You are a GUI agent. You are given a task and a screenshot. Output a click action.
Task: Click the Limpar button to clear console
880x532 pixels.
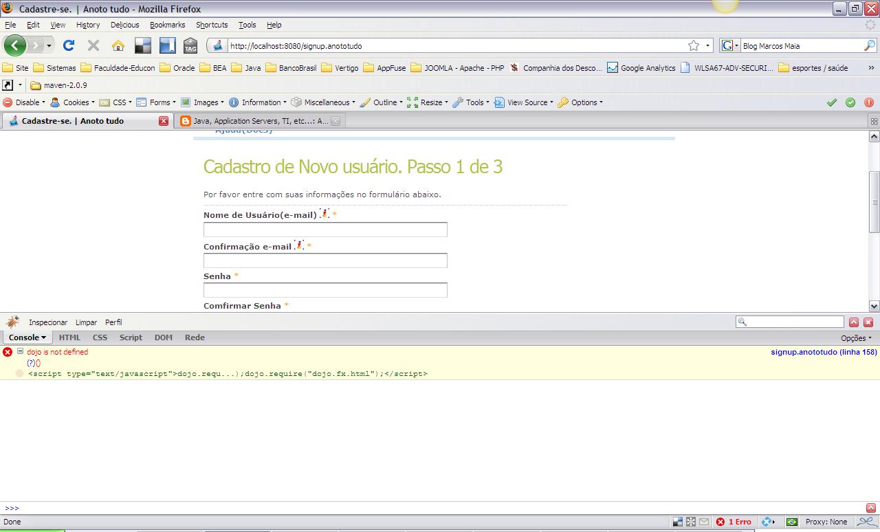(x=86, y=322)
